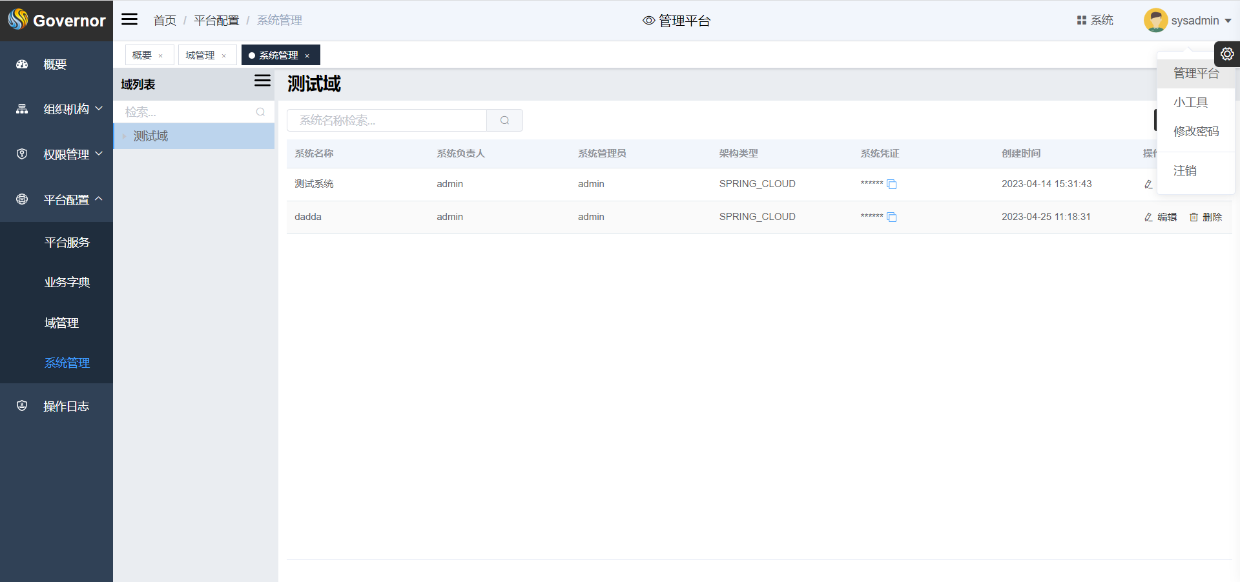Click 编辑 for the dadda system

tap(1161, 217)
